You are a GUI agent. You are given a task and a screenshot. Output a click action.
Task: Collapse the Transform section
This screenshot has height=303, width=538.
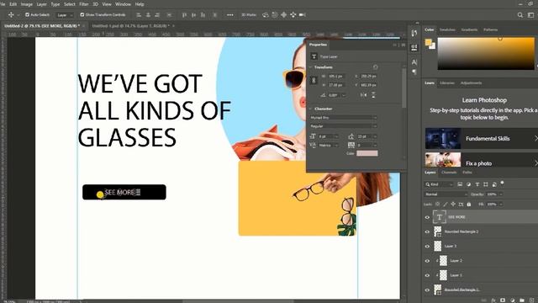point(311,67)
